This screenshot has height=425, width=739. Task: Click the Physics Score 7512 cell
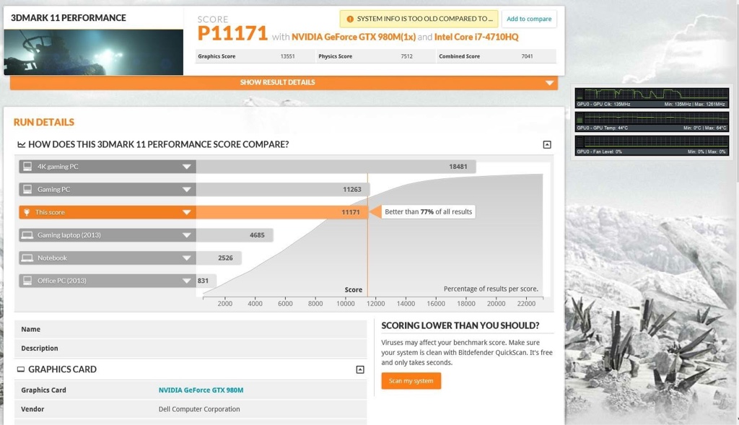(x=375, y=56)
